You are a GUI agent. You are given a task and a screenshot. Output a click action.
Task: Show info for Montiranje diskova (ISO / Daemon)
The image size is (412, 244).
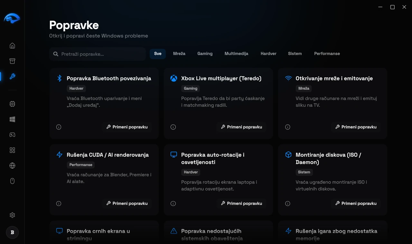287,203
